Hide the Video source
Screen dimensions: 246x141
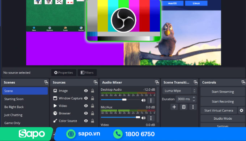coord(86,106)
